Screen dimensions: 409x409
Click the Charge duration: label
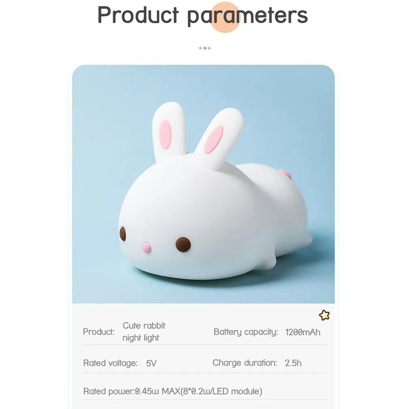pos(245,363)
